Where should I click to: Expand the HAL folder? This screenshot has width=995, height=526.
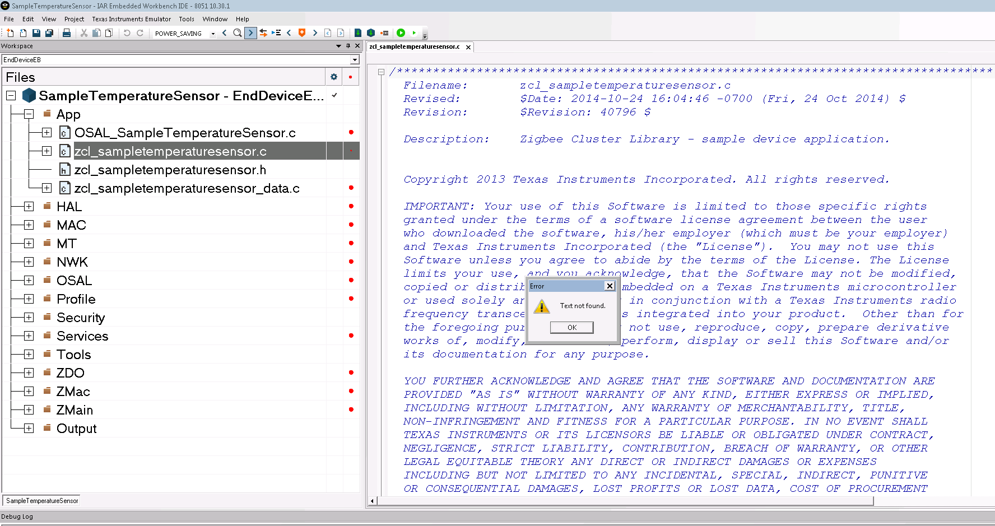tap(29, 207)
